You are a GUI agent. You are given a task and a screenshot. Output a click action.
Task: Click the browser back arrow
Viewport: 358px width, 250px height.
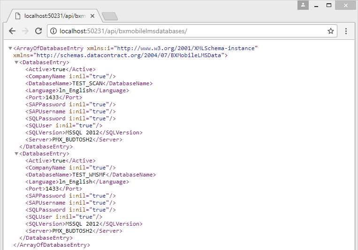point(12,31)
